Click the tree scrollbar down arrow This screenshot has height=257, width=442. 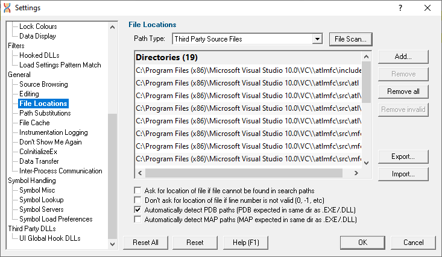click(x=112, y=244)
